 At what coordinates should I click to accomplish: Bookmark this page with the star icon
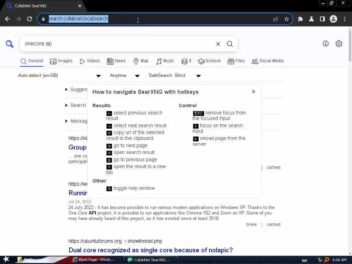[x=287, y=19]
